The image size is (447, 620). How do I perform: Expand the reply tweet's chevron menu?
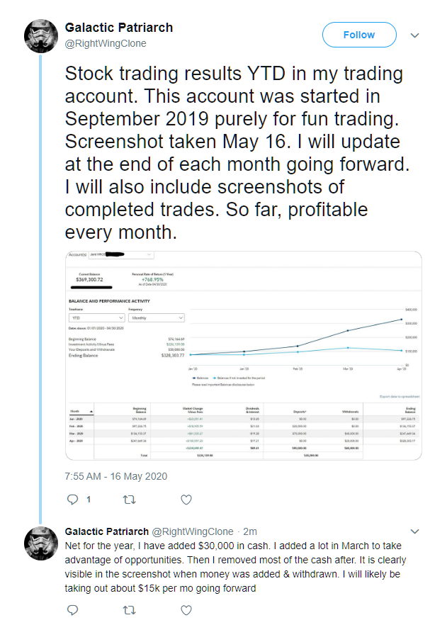[x=415, y=531]
